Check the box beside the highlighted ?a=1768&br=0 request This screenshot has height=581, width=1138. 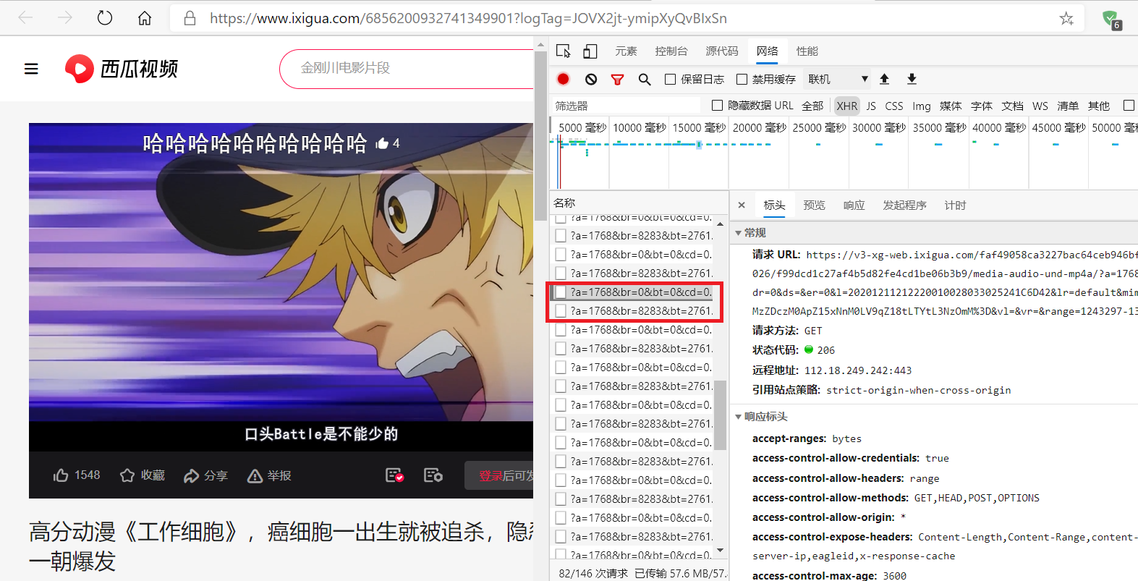[x=561, y=292]
